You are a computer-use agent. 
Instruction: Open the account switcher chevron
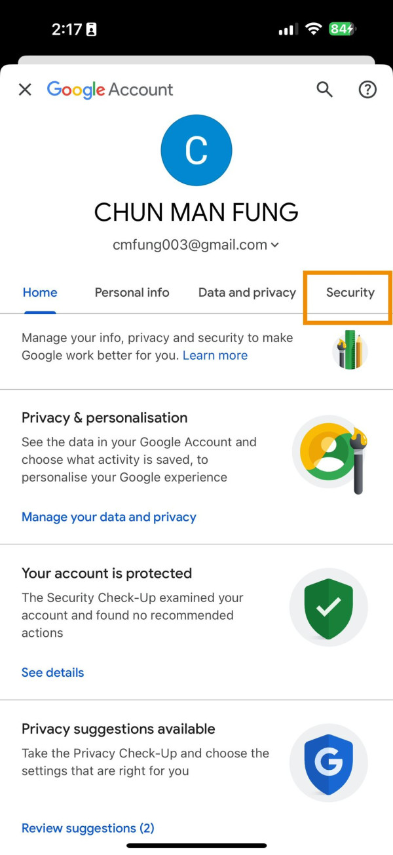[274, 244]
